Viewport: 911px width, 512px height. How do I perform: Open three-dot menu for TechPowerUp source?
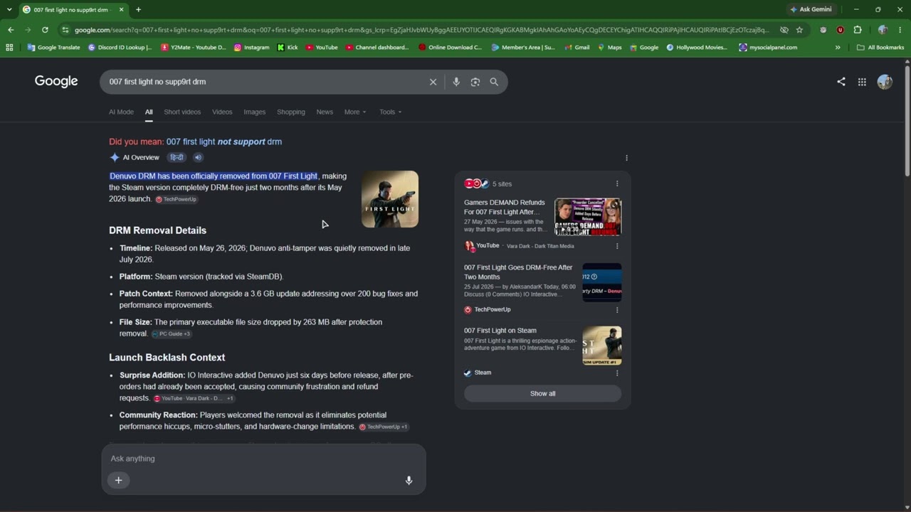pyautogui.click(x=617, y=310)
